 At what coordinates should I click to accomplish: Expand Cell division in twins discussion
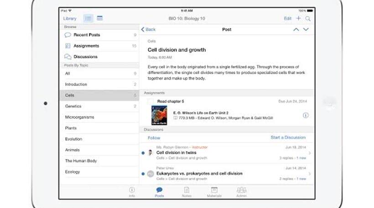(x=310, y=153)
